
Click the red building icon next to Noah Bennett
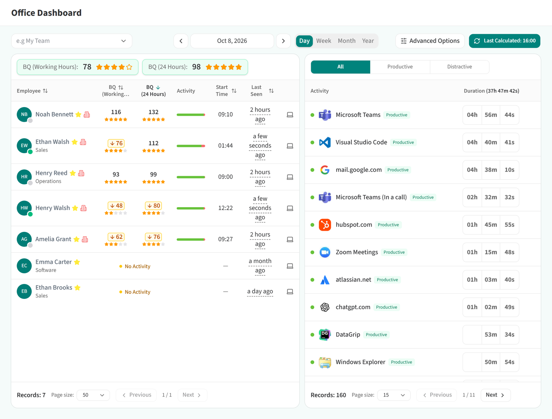(87, 115)
